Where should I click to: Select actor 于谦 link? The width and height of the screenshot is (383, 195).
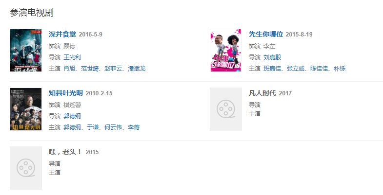(93, 127)
